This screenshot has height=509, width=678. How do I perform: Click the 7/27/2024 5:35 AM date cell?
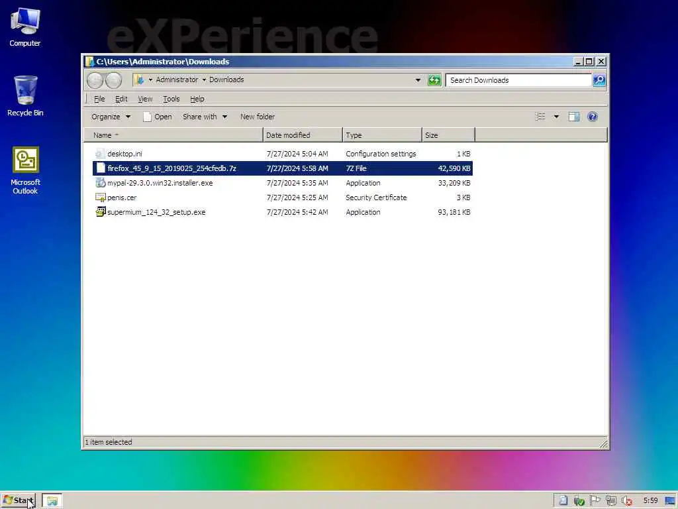(x=297, y=183)
